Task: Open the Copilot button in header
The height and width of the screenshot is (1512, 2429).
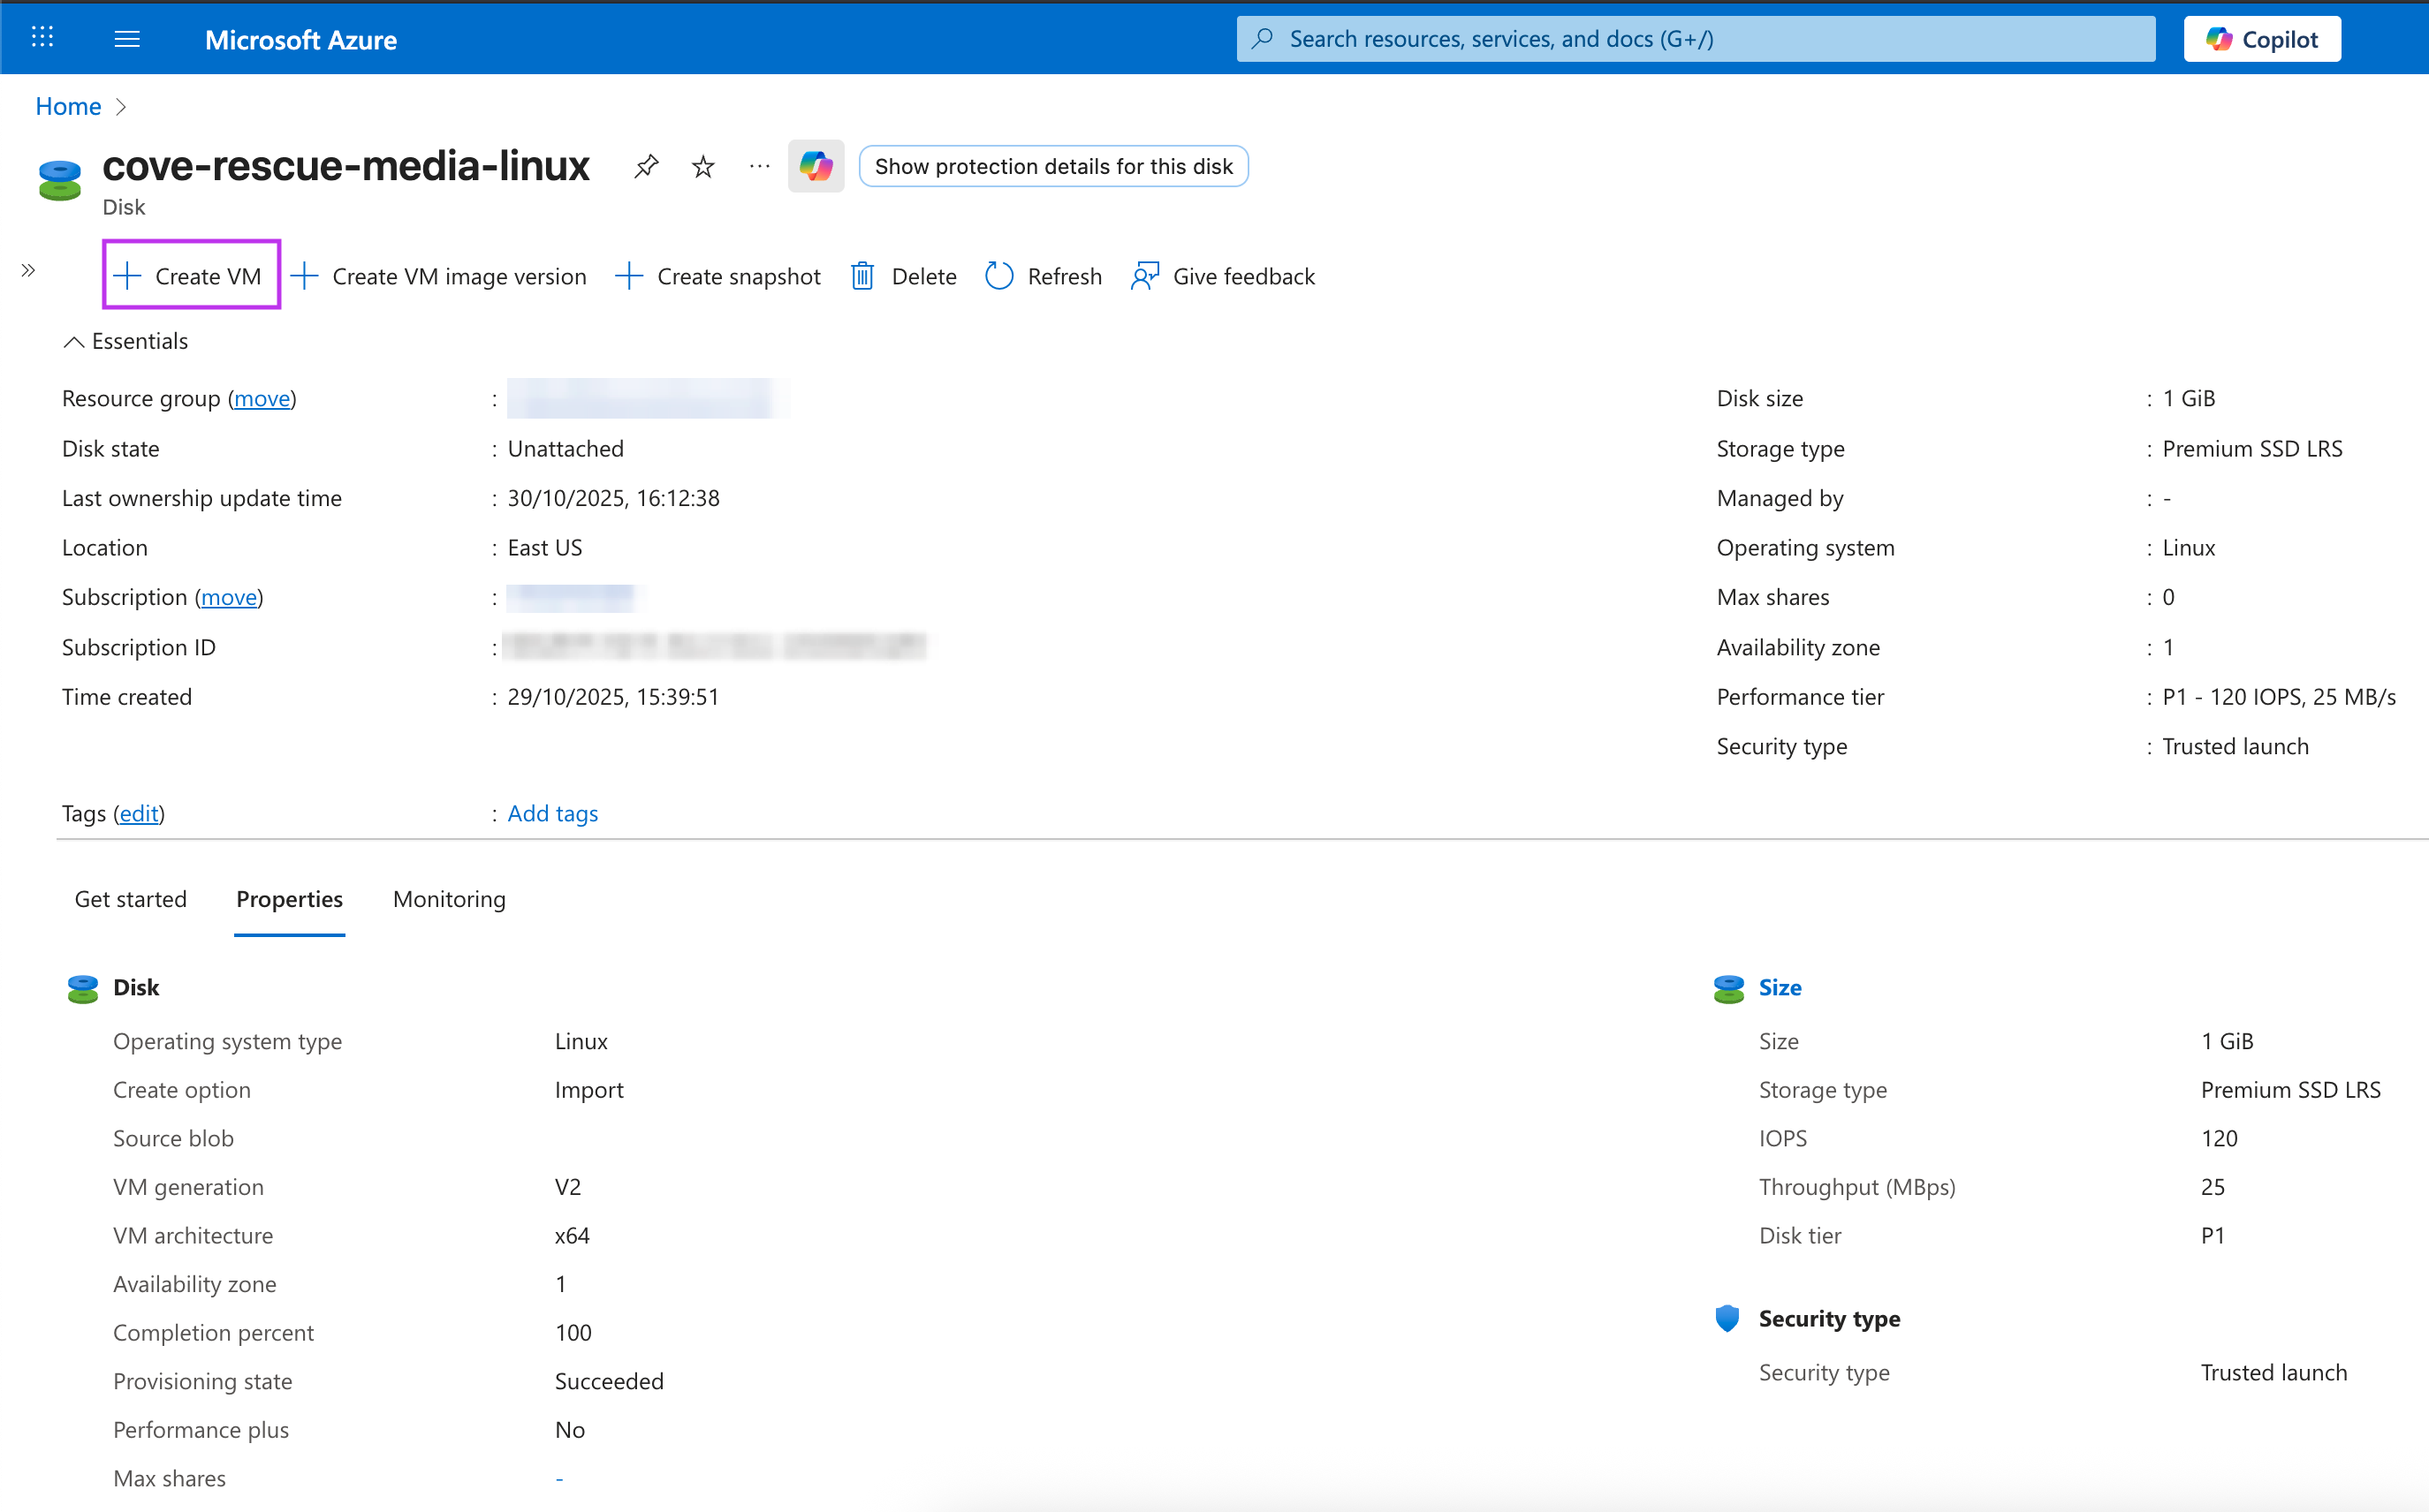Action: [2261, 39]
